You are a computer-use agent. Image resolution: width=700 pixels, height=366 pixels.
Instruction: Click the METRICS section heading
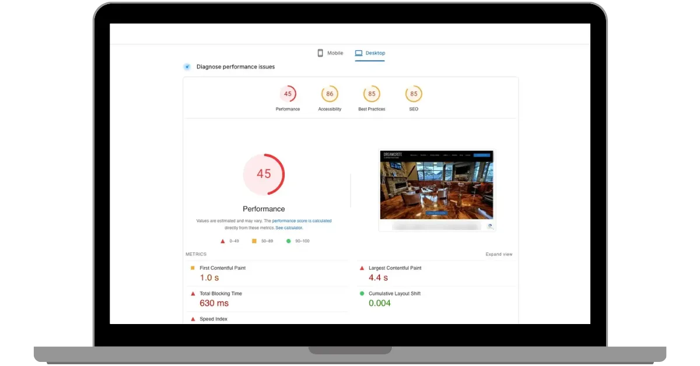pos(196,254)
